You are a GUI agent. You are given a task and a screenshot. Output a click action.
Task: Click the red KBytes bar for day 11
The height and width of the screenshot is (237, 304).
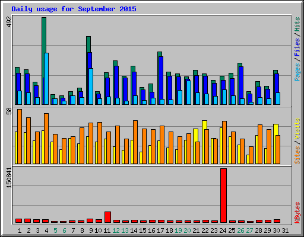(108, 217)
